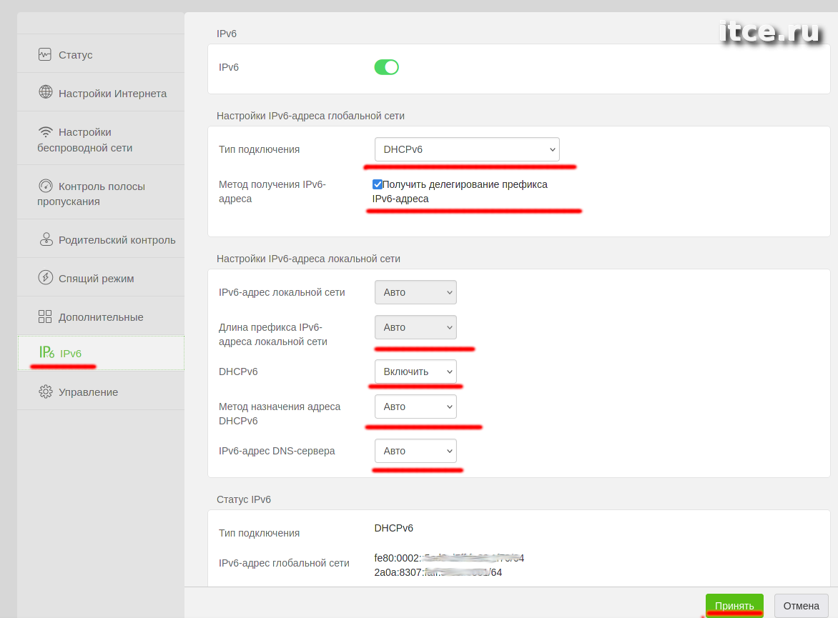838x618 pixels.
Task: Click the Status waveform icon in sidebar
Action: click(45, 54)
